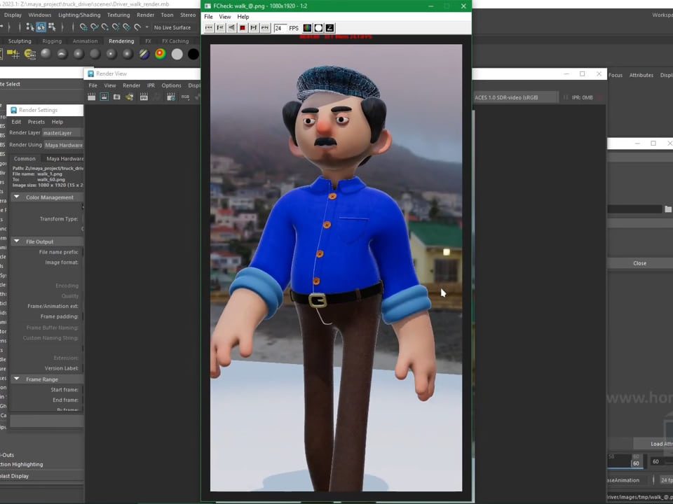This screenshot has height=504, width=673.
Task: Show alpha channel in FCheck
Action: coord(318,28)
